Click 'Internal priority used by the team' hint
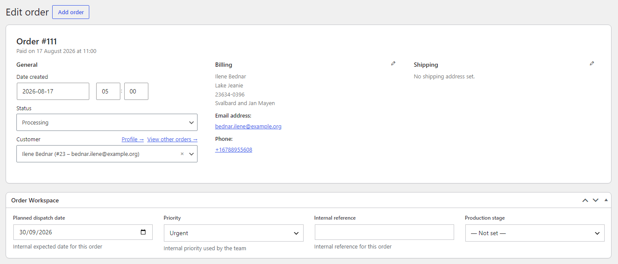The width and height of the screenshot is (618, 264). [x=205, y=248]
